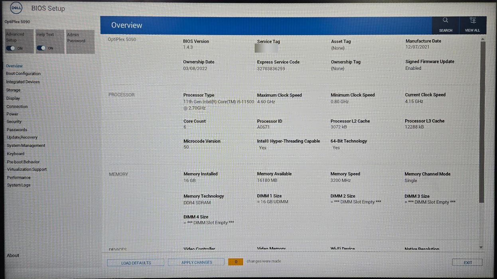Open Security settings

[14, 122]
